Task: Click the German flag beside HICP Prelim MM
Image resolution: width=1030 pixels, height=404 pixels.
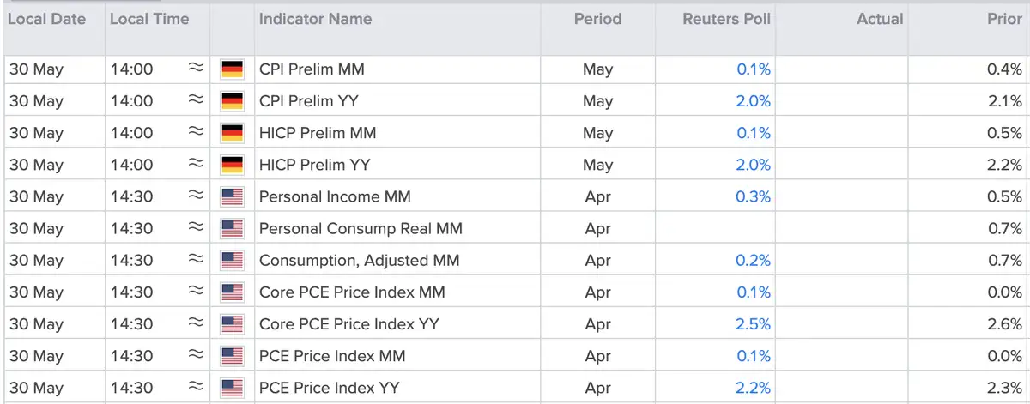Action: [232, 133]
